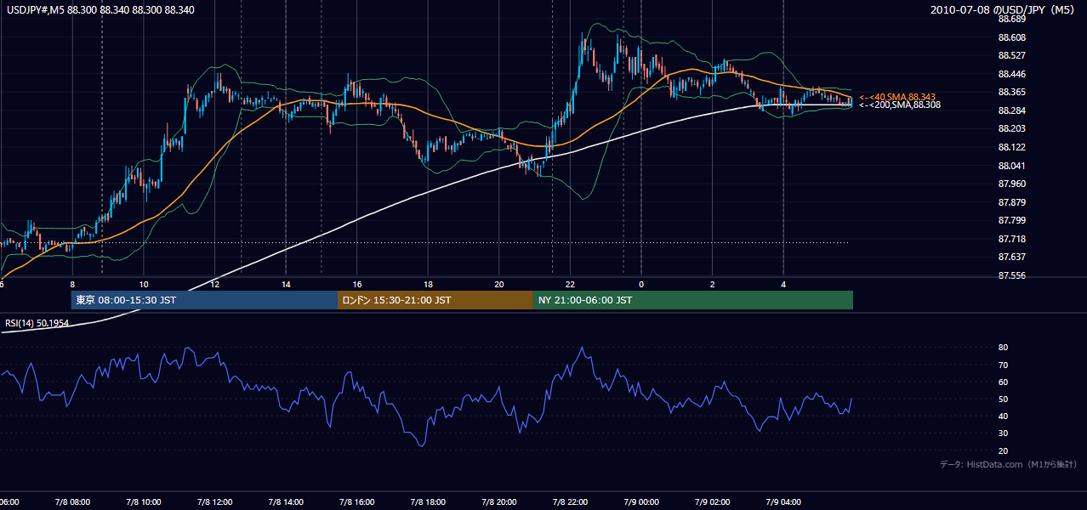The height and width of the screenshot is (510, 1087).
Task: Click the bottom time label 7/8 08:00
Action: coord(71,501)
